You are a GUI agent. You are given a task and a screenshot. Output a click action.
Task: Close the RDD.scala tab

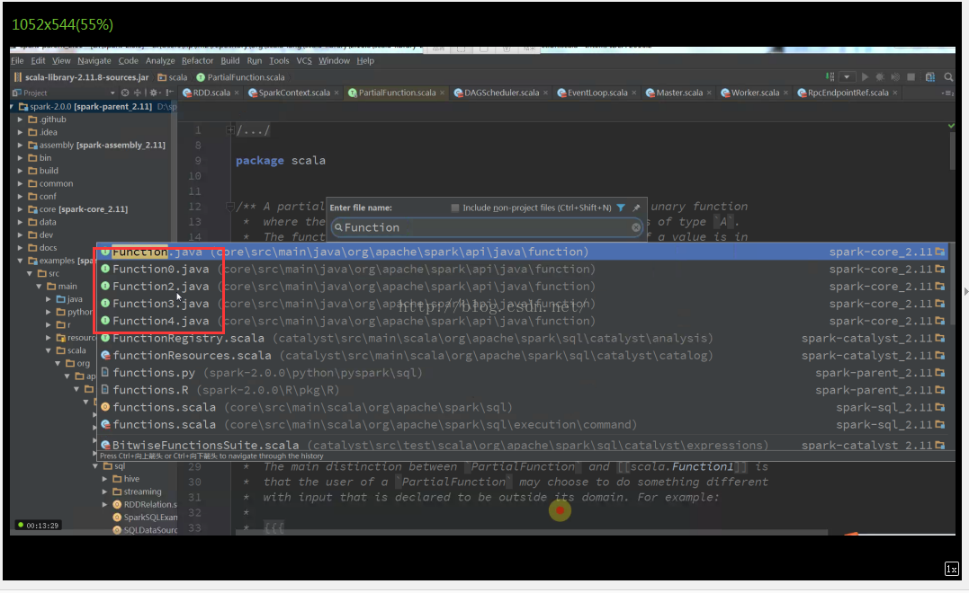click(237, 93)
